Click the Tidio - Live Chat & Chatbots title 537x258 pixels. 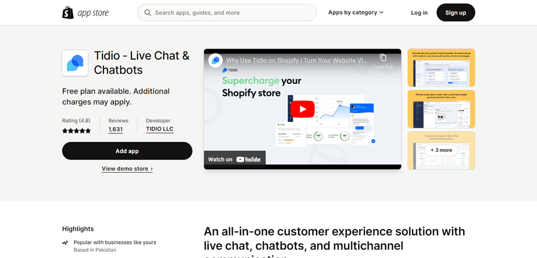tap(142, 63)
